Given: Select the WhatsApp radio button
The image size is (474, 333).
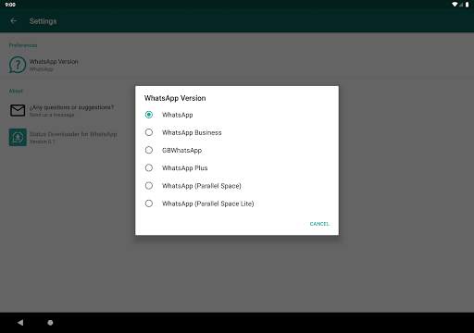Looking at the screenshot, I should pos(149,115).
